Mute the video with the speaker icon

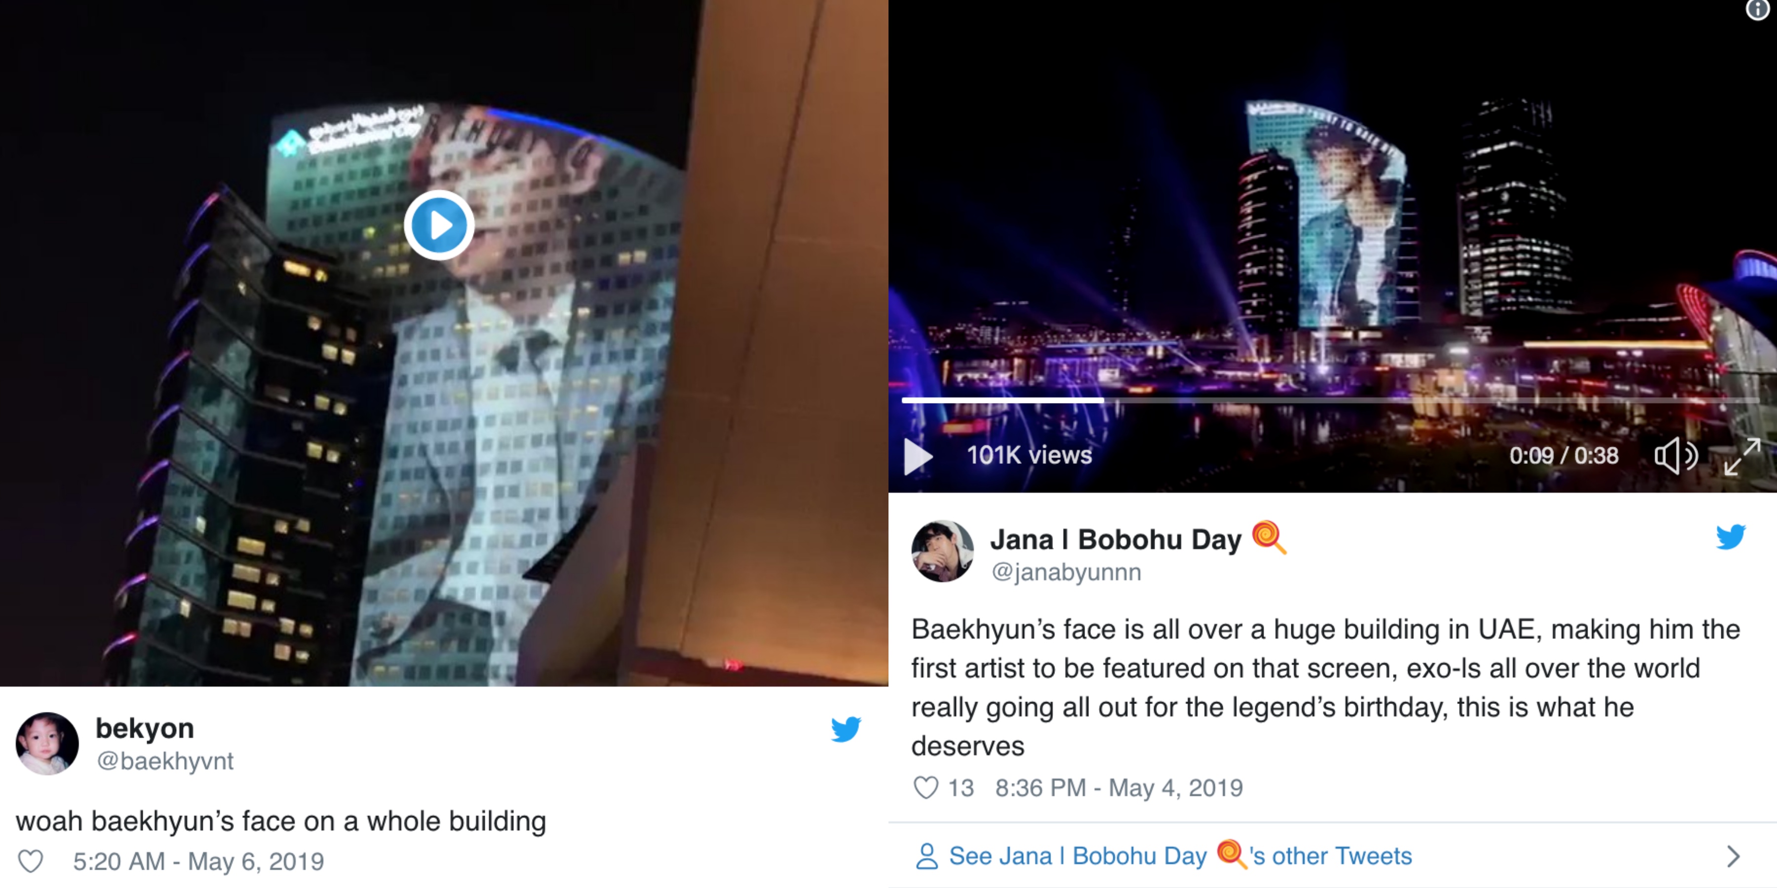tap(1676, 456)
